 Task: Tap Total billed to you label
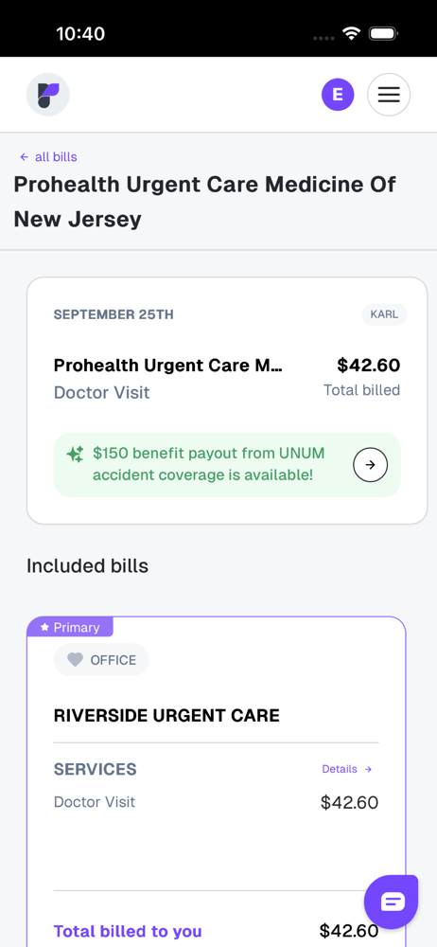[x=128, y=931]
